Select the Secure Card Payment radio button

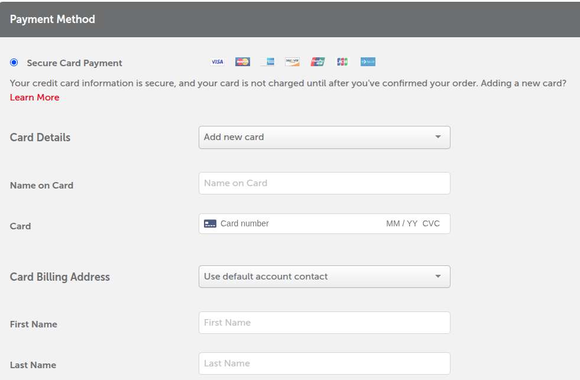pos(14,63)
